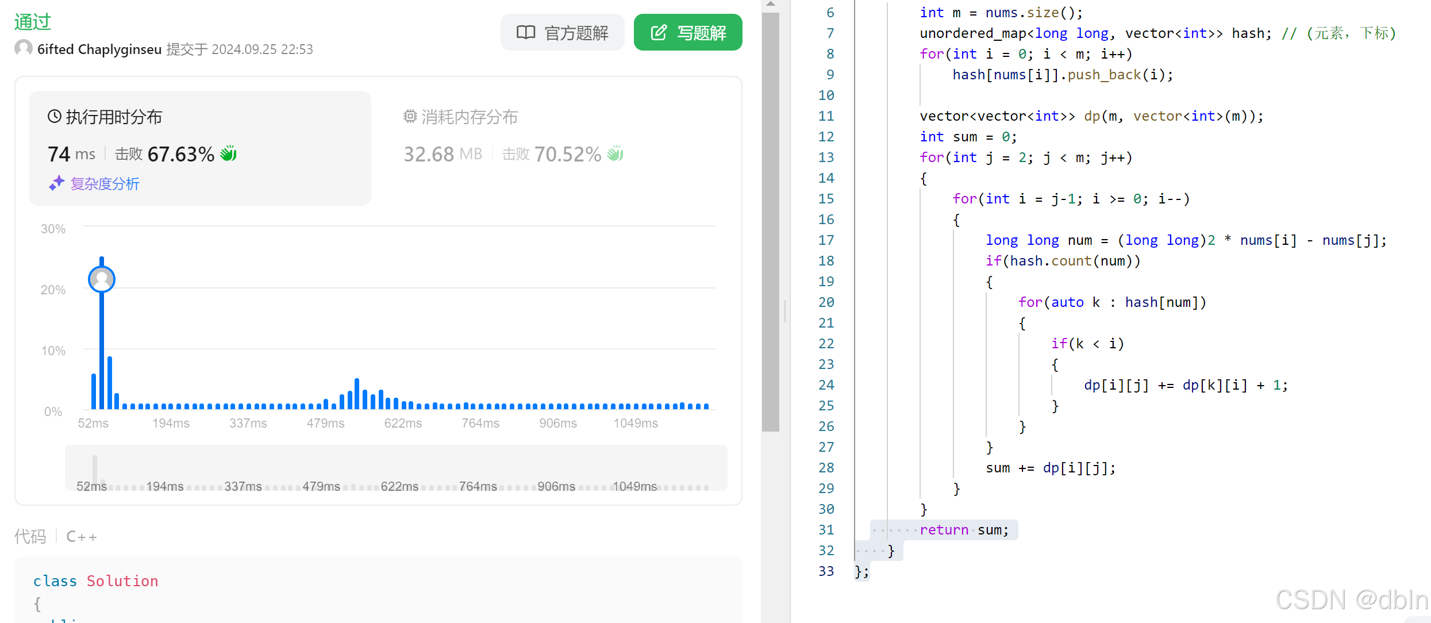Click the scroll-up arrow of left panel
1431x623 pixels.
tap(770, 4)
